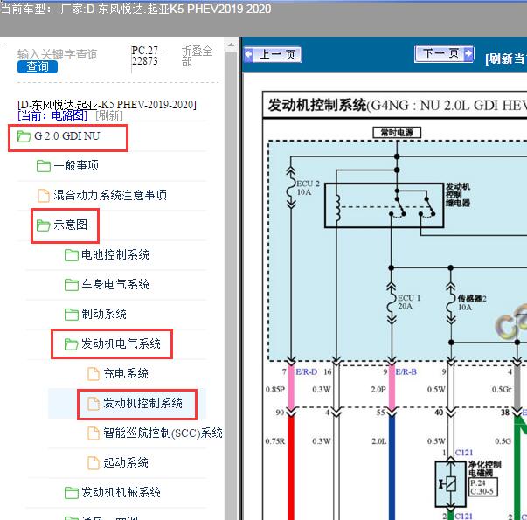Expand the 一般事项 folder
The height and width of the screenshot is (520, 527).
[x=76, y=165]
